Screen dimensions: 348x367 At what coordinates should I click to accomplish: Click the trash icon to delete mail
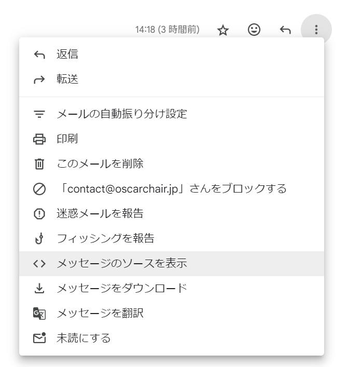(39, 164)
